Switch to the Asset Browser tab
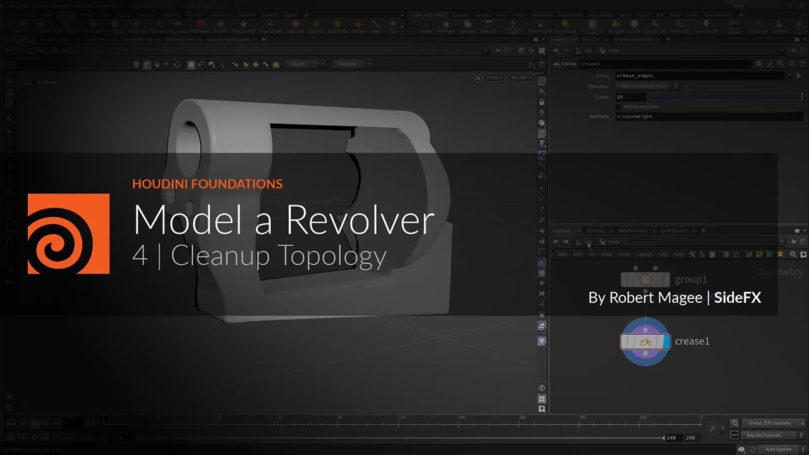The height and width of the screenshot is (455, 809). point(674,231)
